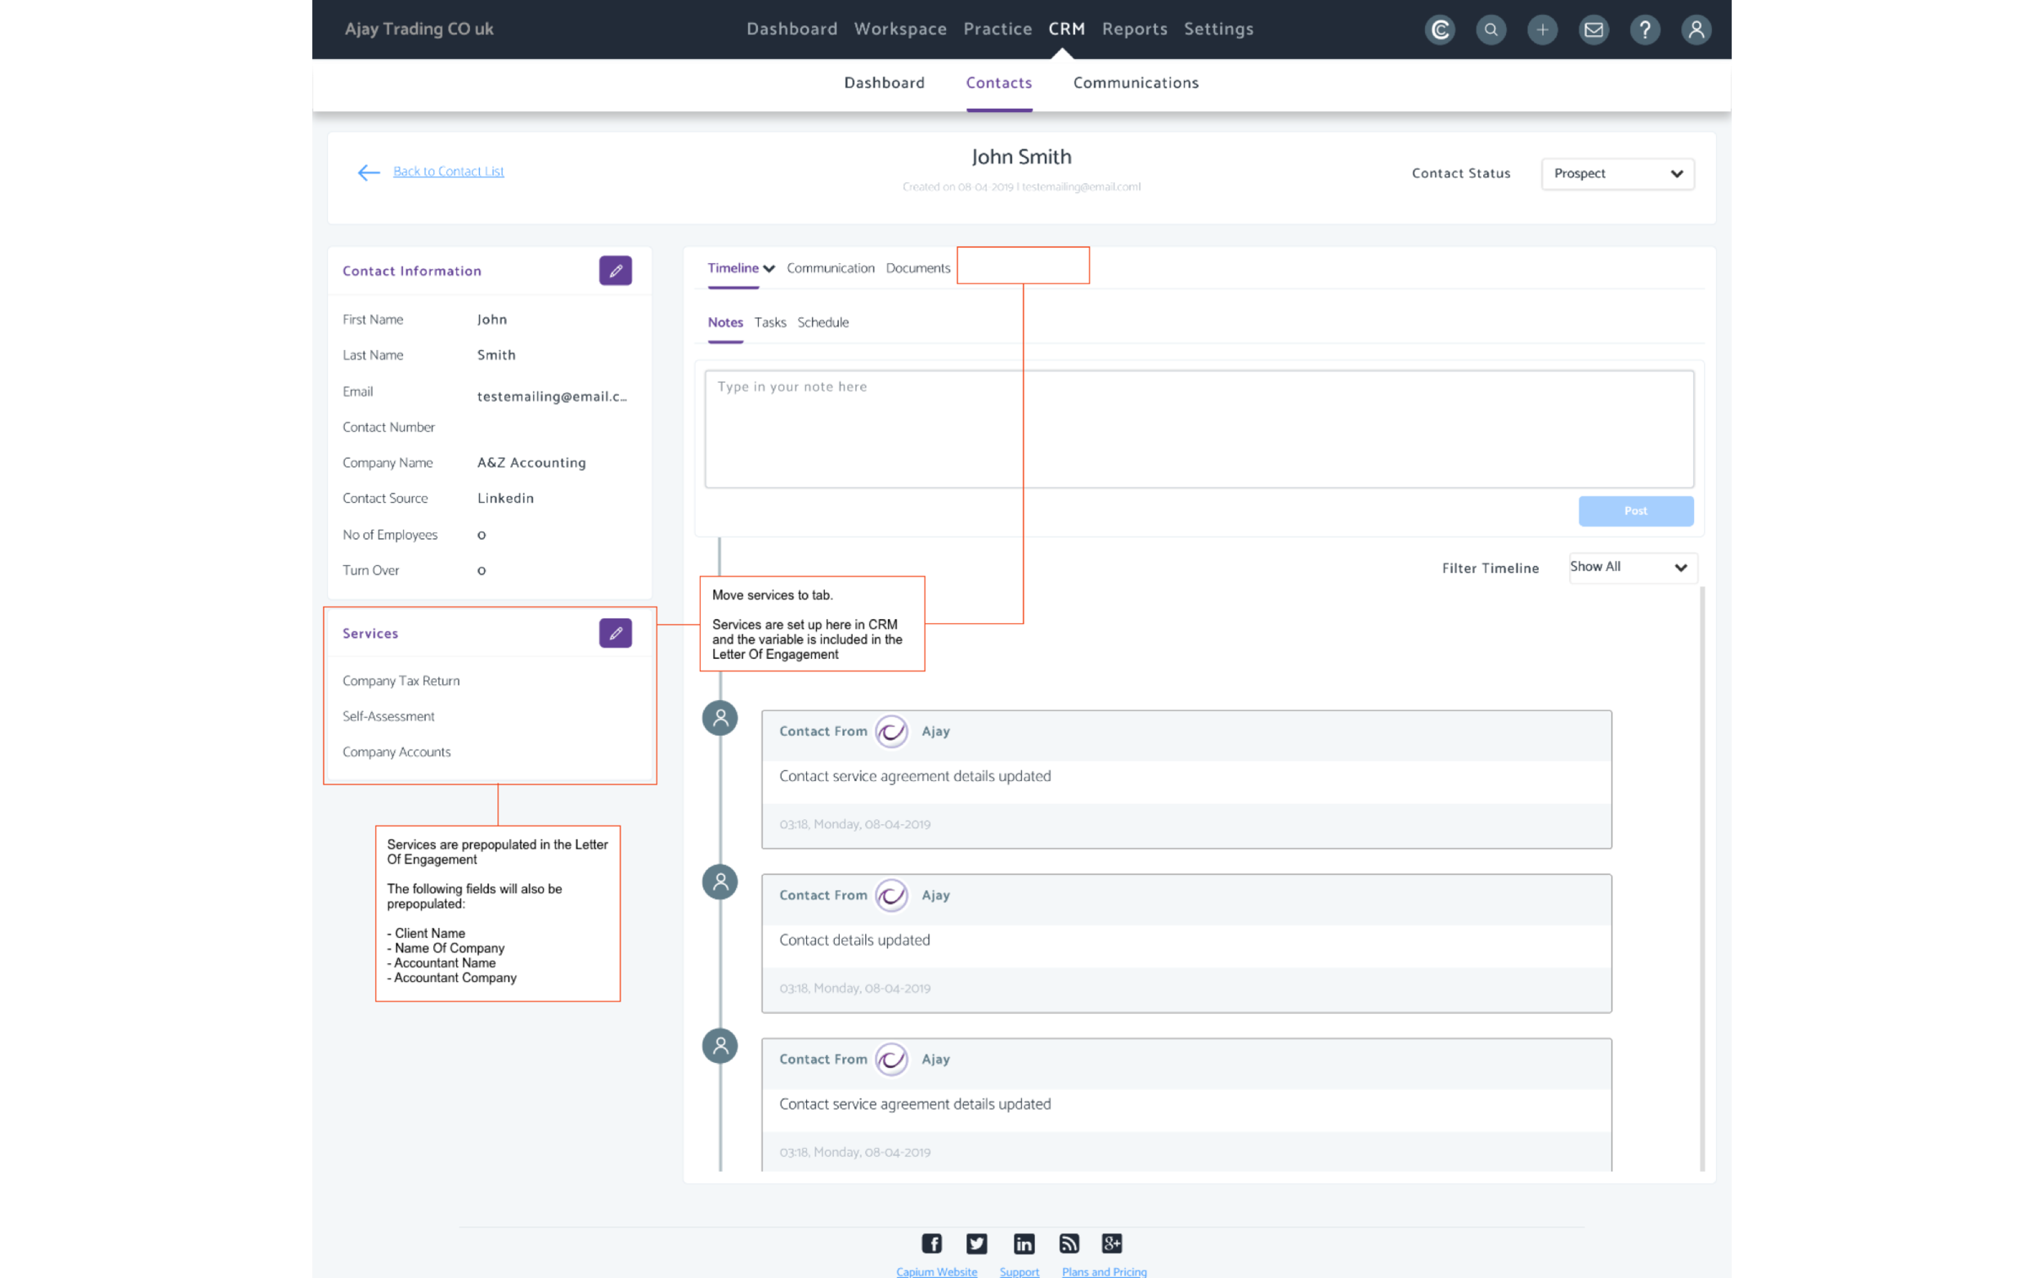Open the Google Plus icon in footer
Image resolution: width=2044 pixels, height=1278 pixels.
1112,1244
